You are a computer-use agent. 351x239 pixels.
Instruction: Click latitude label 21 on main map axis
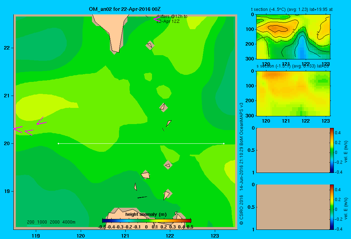[7, 96]
